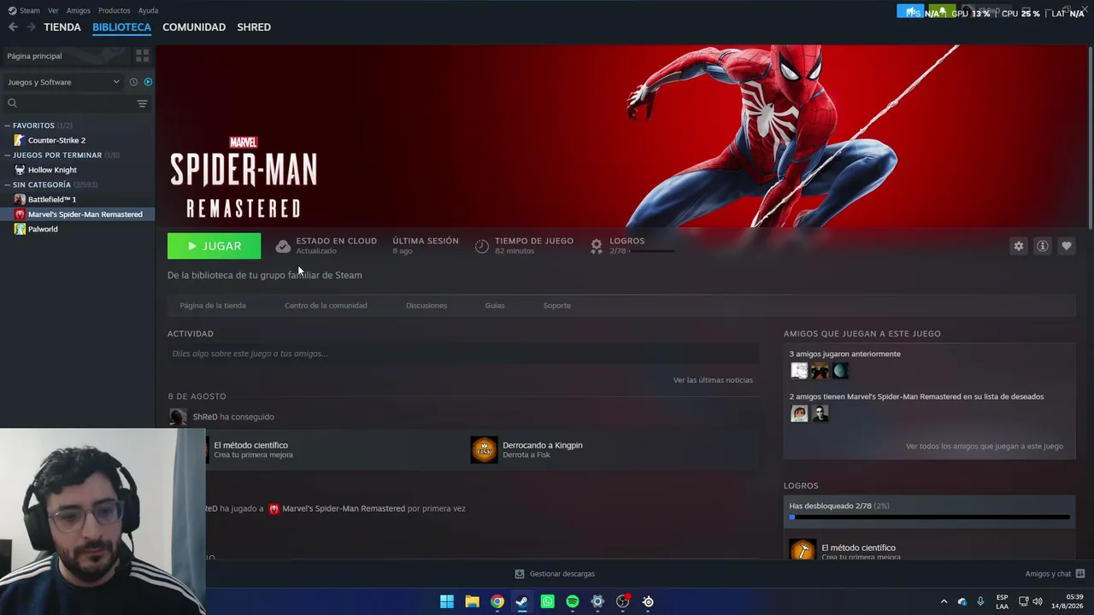Click the main page vertical scrollbar
Image resolution: width=1094 pixels, height=615 pixels.
[1090, 137]
